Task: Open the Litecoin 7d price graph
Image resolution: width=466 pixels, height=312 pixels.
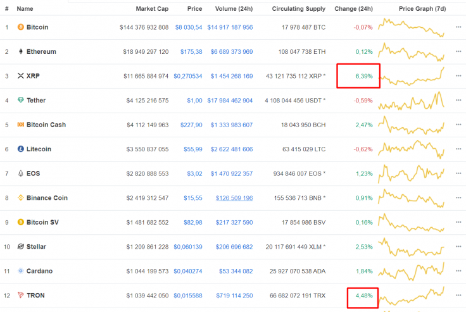Action: (x=411, y=149)
